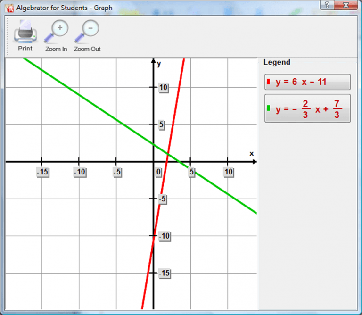The image size is (362, 315).
Task: Select the y = −2/3 x + 7/3 legend entry
Action: (x=307, y=108)
